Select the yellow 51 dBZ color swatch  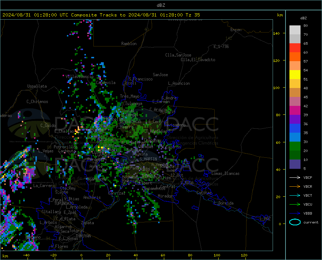pyautogui.click(x=295, y=75)
